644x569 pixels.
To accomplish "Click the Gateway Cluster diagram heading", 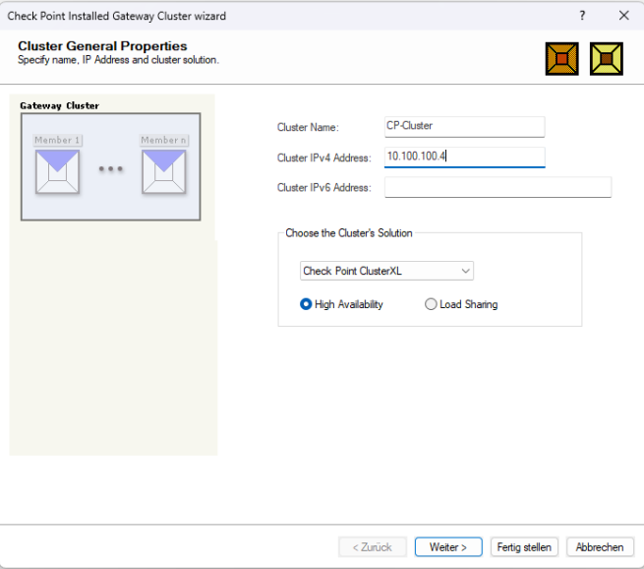I will [60, 105].
